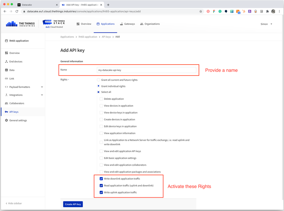
Task: Expand Payload formatters in sidebar
Action: tap(42, 87)
